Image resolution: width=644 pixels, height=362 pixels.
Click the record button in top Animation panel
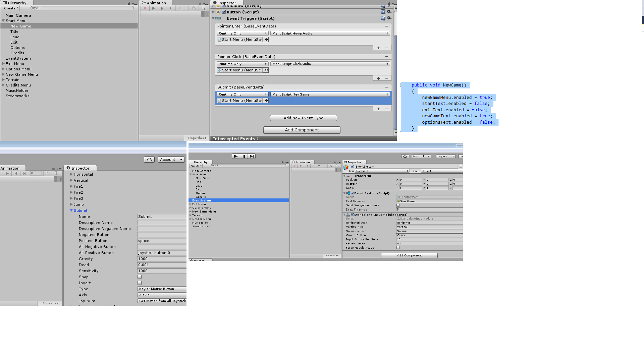(x=145, y=8)
